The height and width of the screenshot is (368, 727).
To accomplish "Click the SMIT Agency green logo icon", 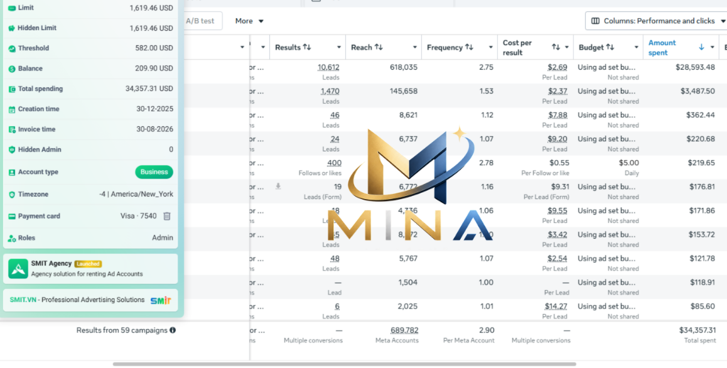I will (x=18, y=269).
